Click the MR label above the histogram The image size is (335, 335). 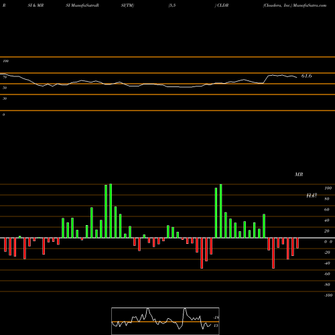tap(299, 174)
